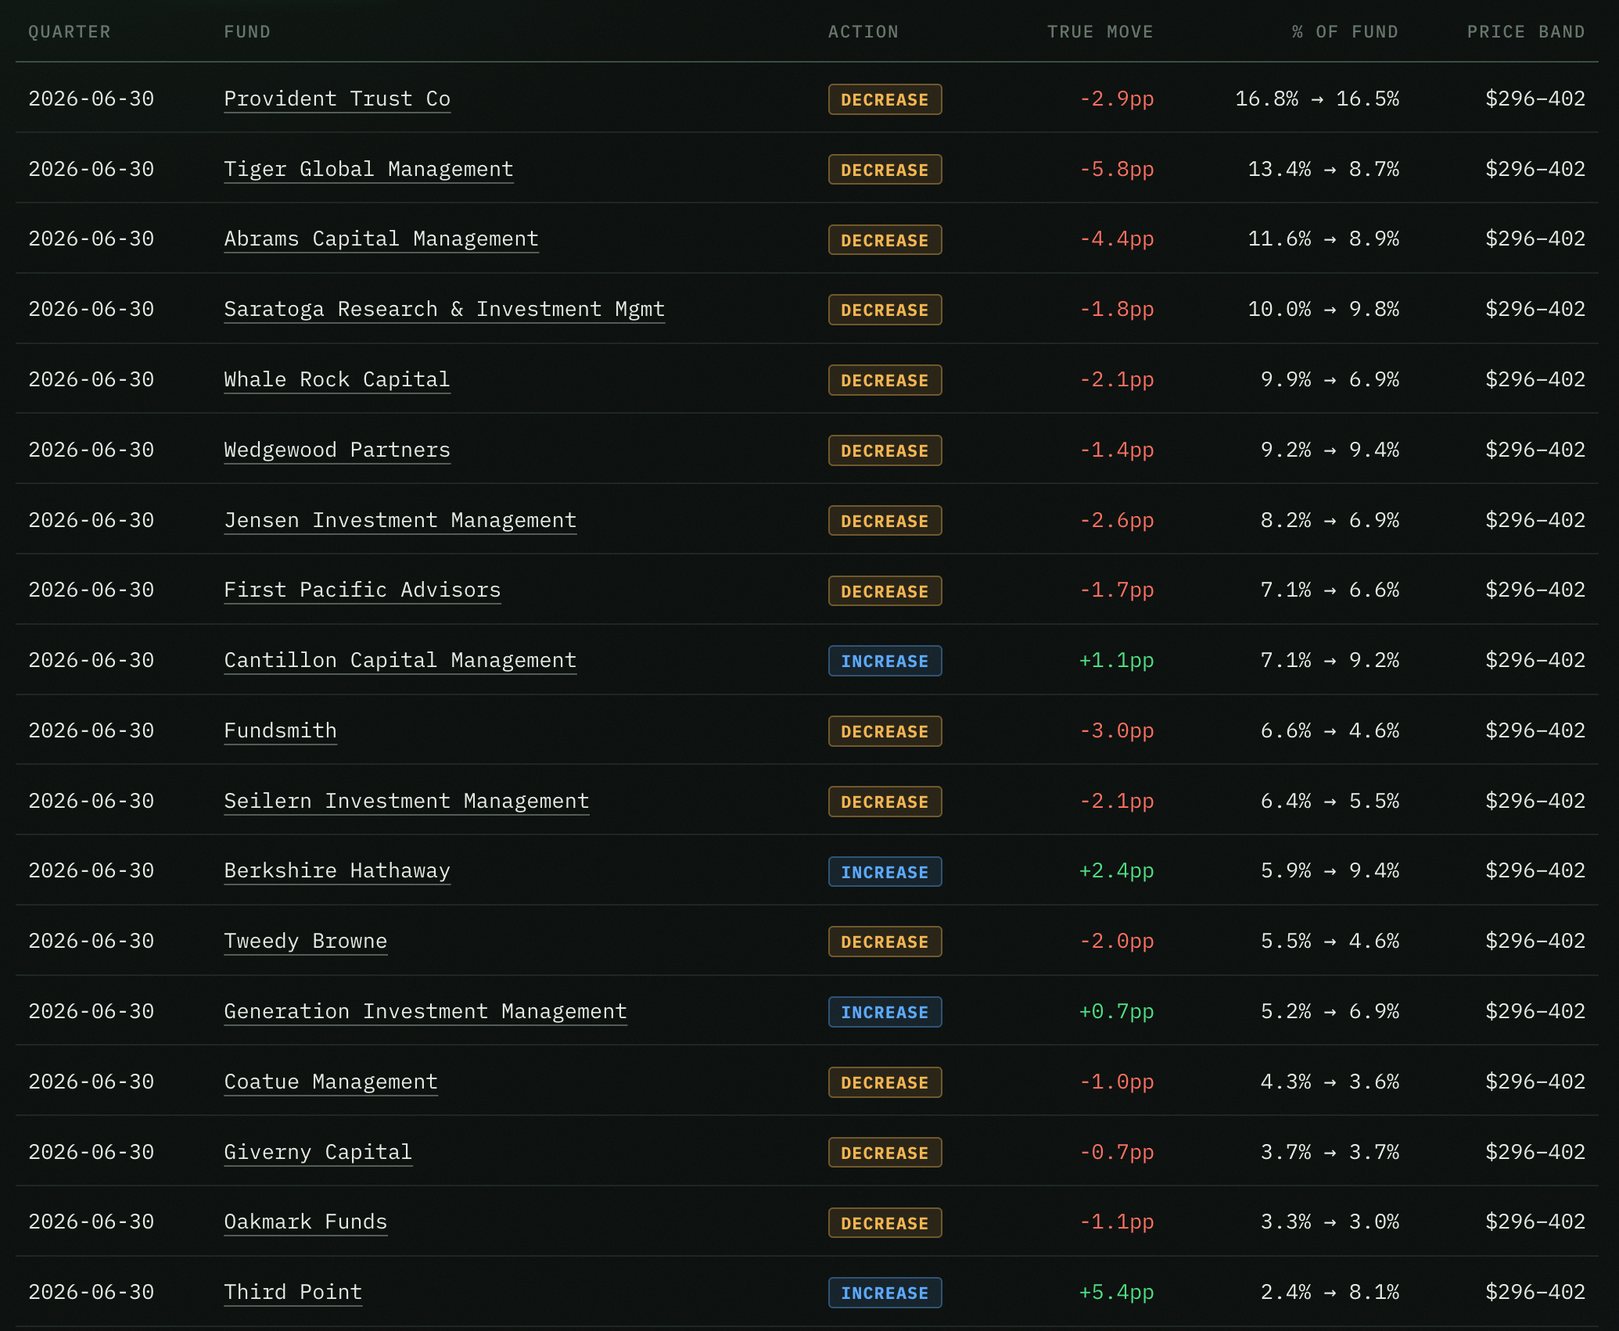Screen dimensions: 1619x1331
Task: Open the Jensen Investment Management link
Action: click(400, 521)
